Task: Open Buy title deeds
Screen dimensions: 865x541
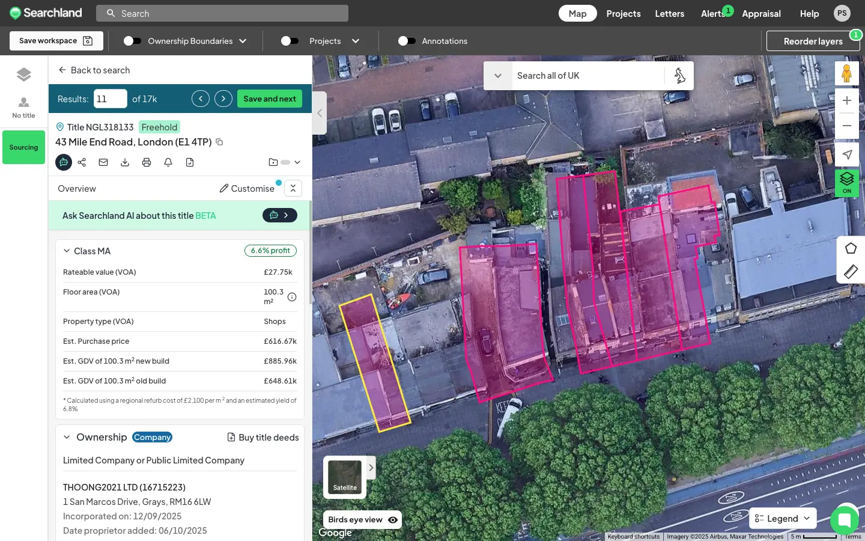Action: tap(263, 438)
